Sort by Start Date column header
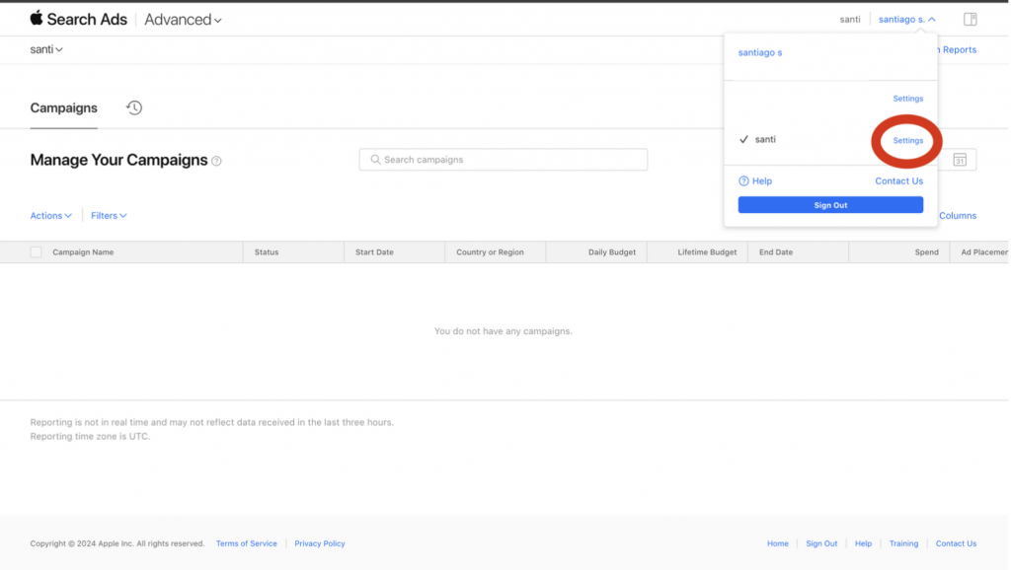Screen dimensions: 1011x570 tap(374, 251)
